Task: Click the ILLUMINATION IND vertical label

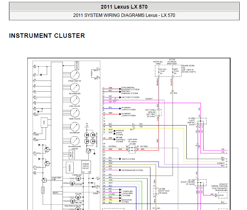Action: coord(97,140)
